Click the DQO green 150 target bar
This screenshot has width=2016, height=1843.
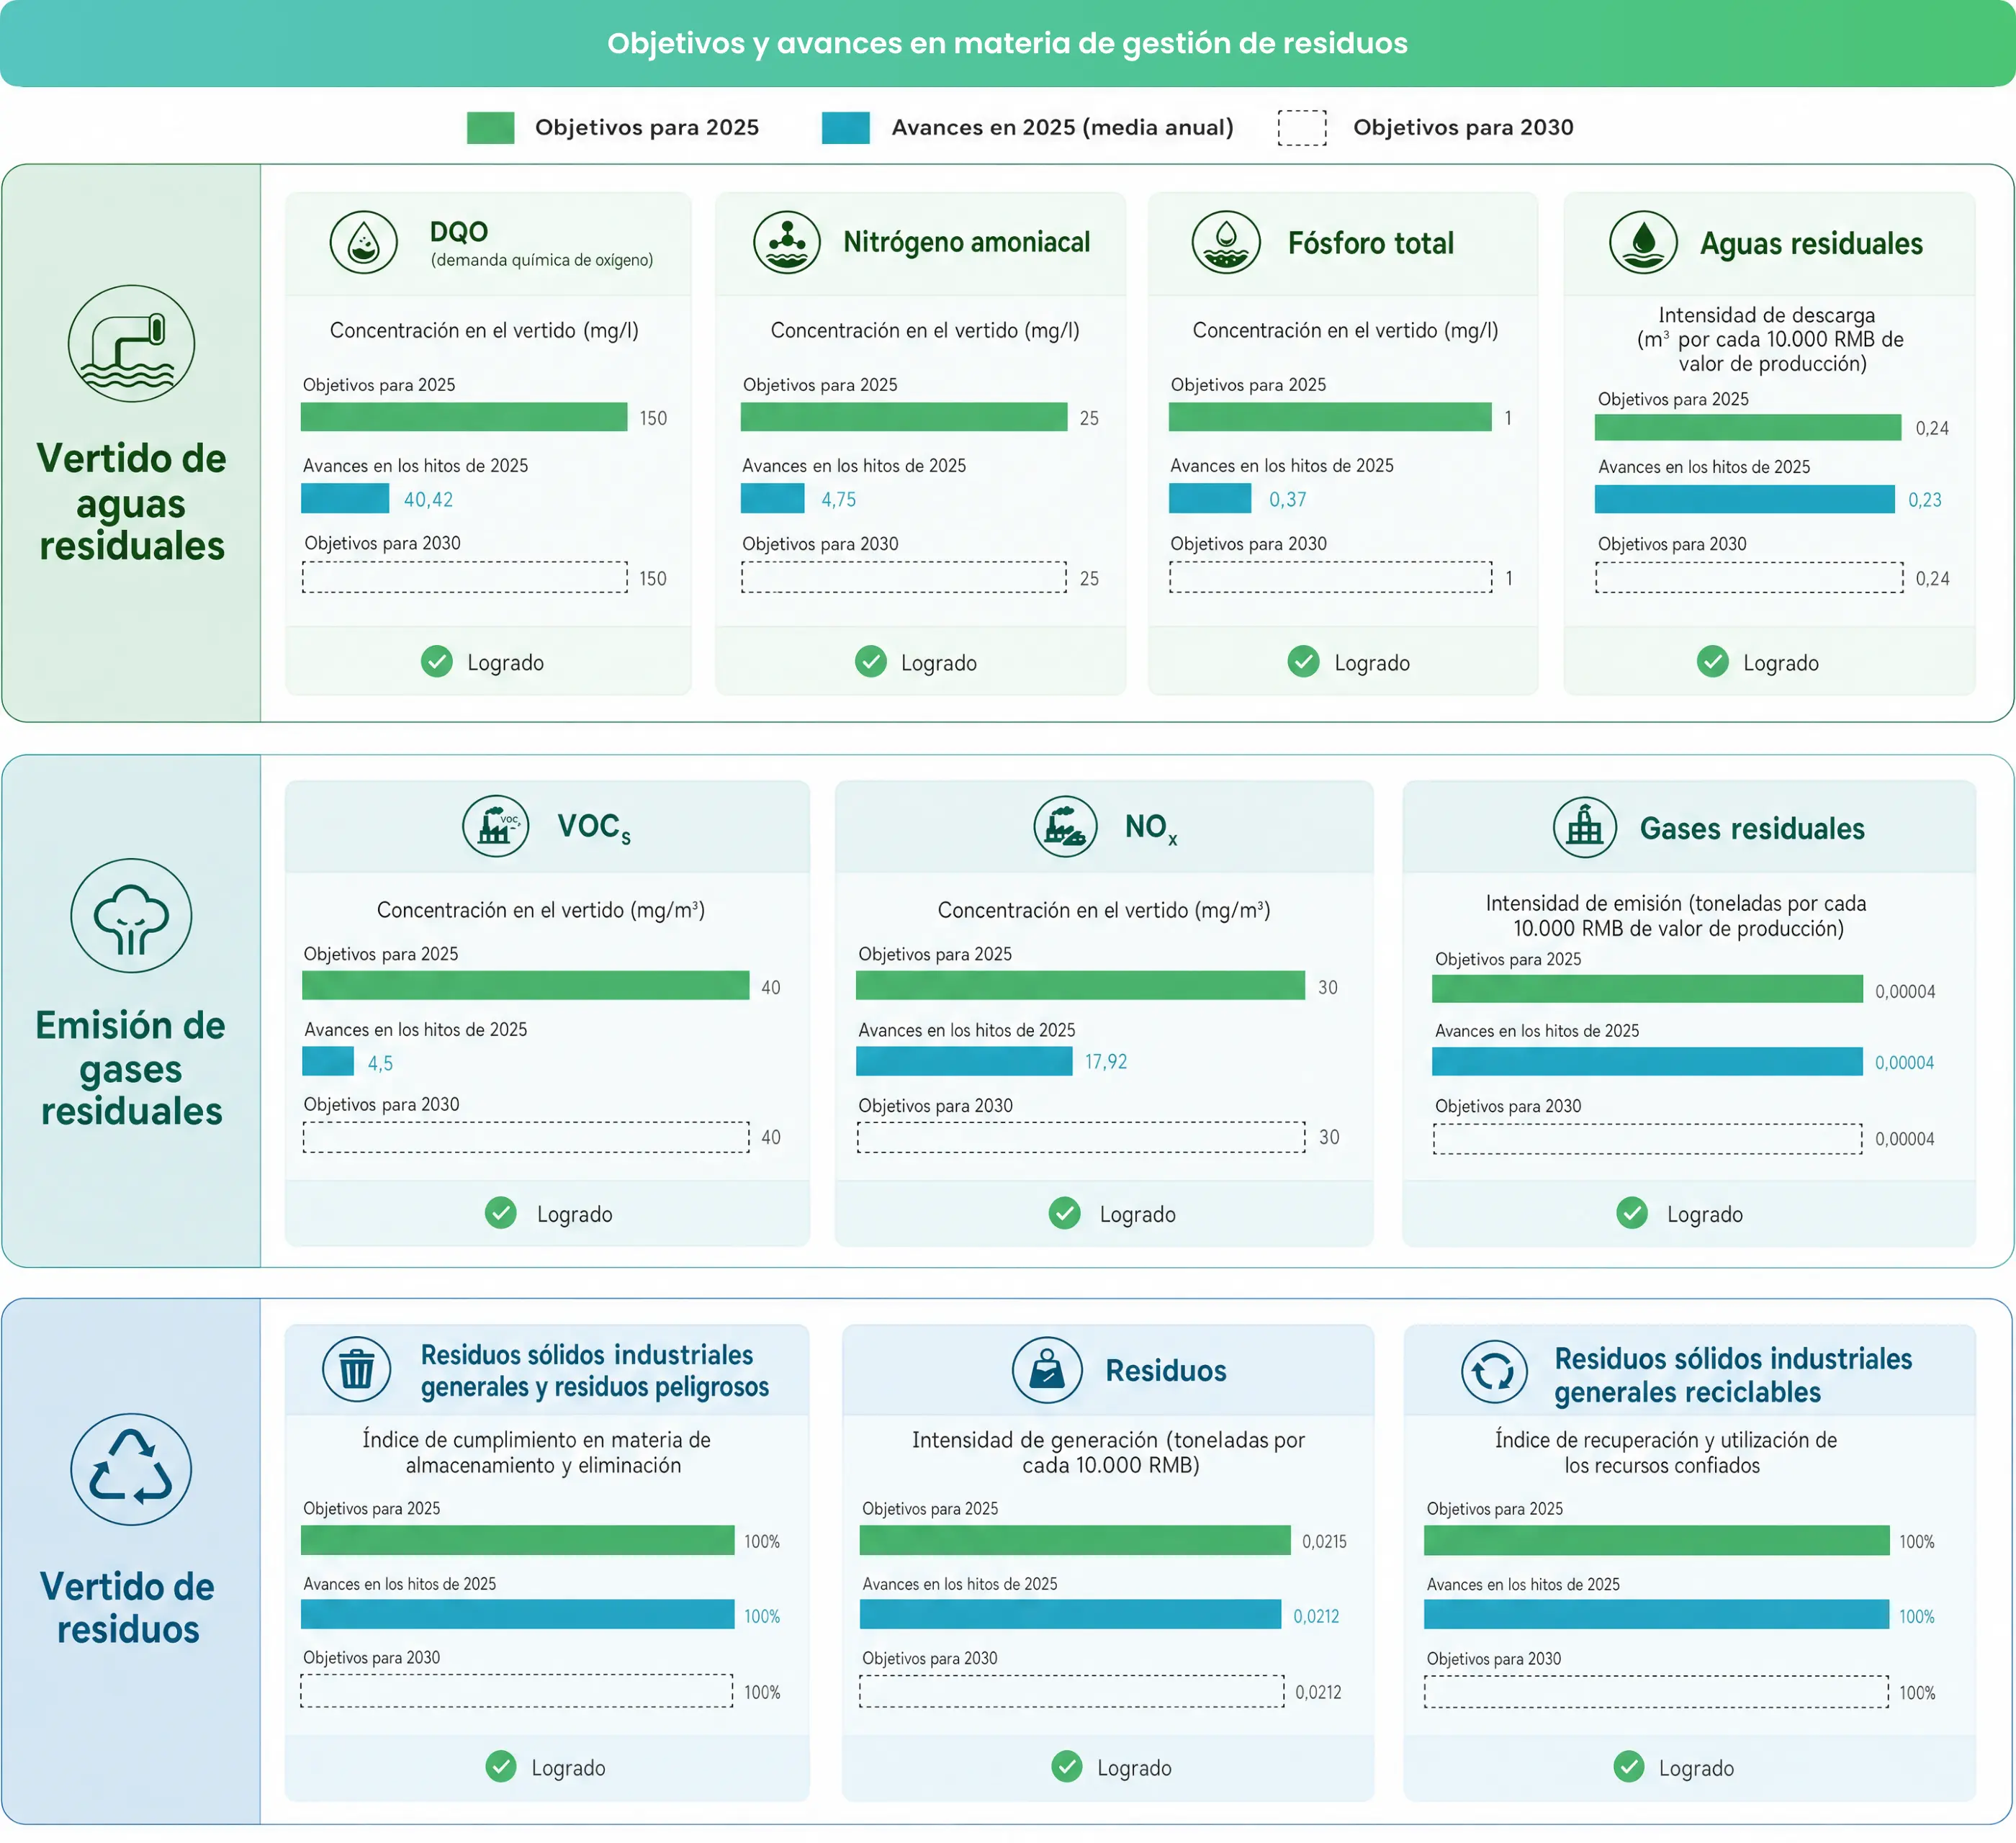coord(464,417)
